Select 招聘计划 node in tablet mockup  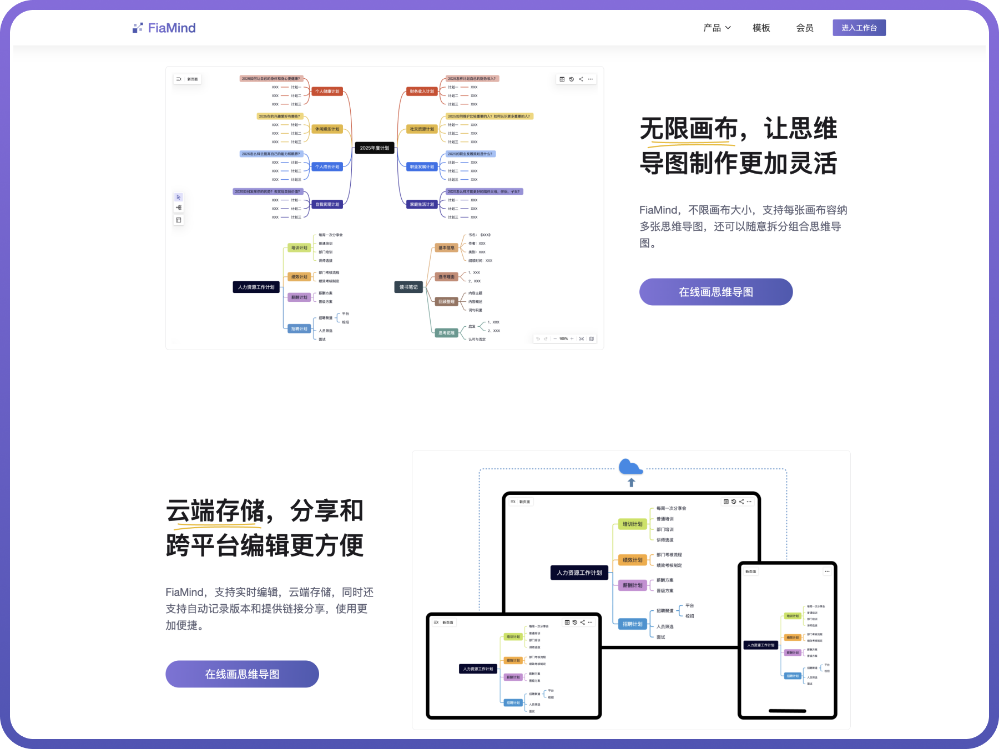[513, 703]
